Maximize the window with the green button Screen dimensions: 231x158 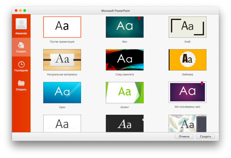click(x=25, y=11)
